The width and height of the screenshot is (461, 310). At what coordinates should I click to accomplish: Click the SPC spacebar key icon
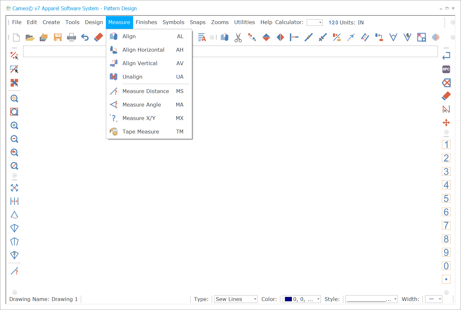point(446,69)
